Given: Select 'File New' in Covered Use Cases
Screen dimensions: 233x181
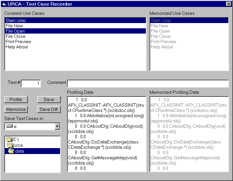Looking at the screenshot, I should pos(14,26).
